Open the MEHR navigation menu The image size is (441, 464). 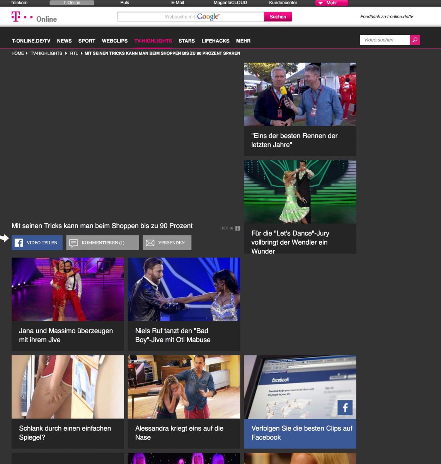click(243, 41)
